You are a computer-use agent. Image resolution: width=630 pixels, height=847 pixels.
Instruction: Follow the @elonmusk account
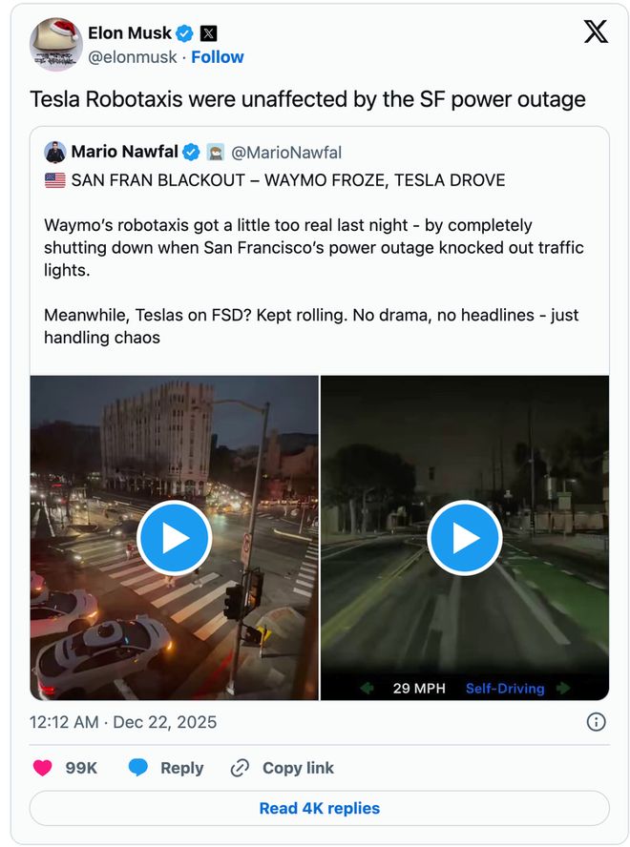click(218, 57)
